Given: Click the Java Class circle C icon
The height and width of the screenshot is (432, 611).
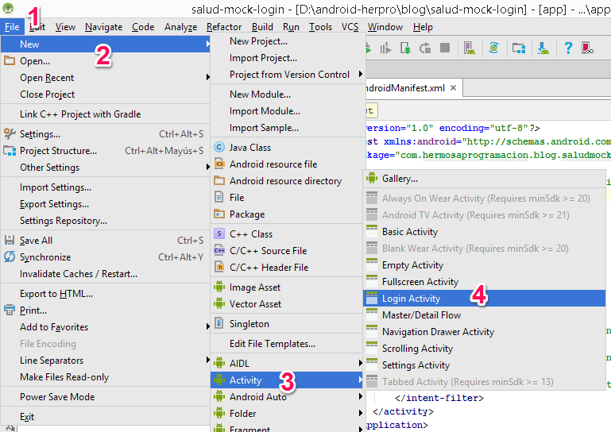Looking at the screenshot, I should click(x=219, y=147).
